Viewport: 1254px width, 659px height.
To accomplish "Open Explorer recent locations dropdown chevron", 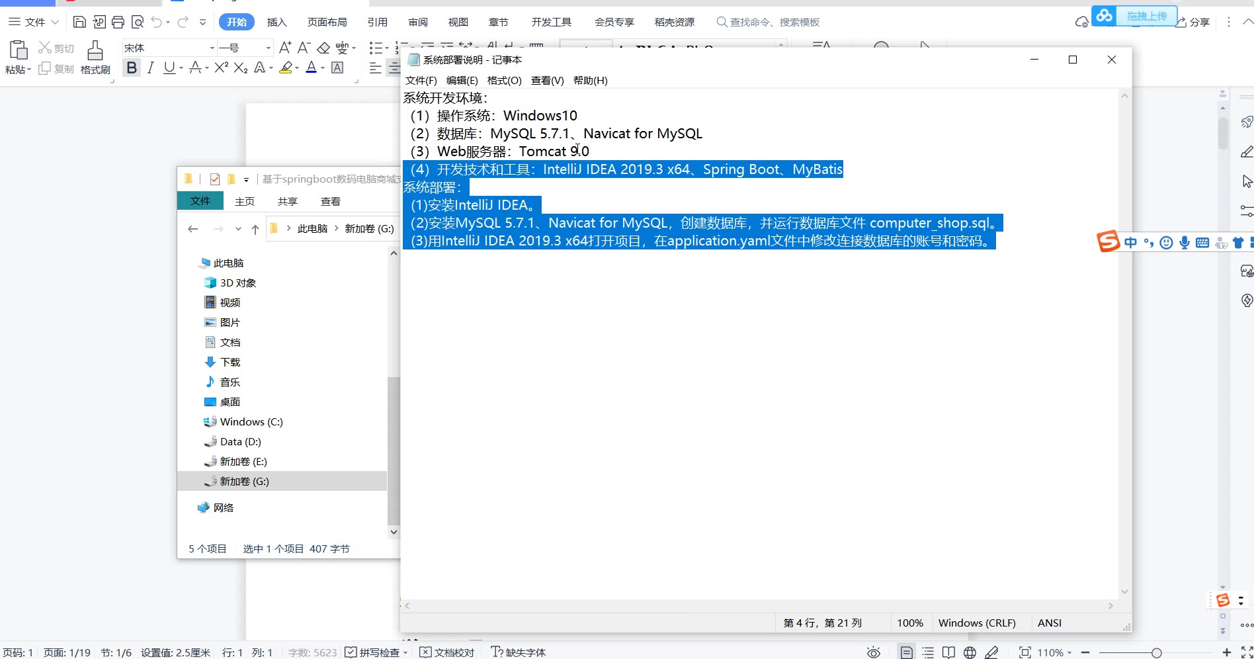I will pos(238,229).
